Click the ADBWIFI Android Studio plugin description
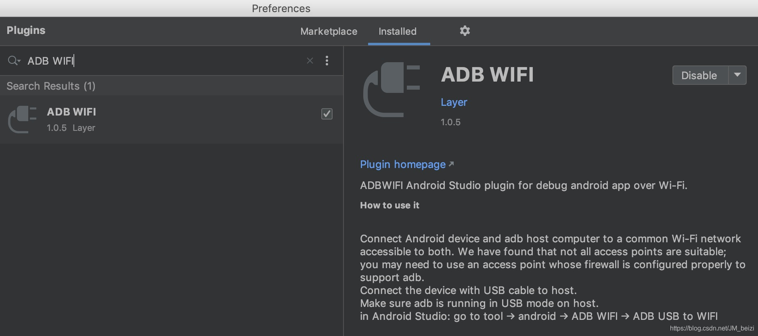Viewport: 758px width, 336px height. point(523,185)
